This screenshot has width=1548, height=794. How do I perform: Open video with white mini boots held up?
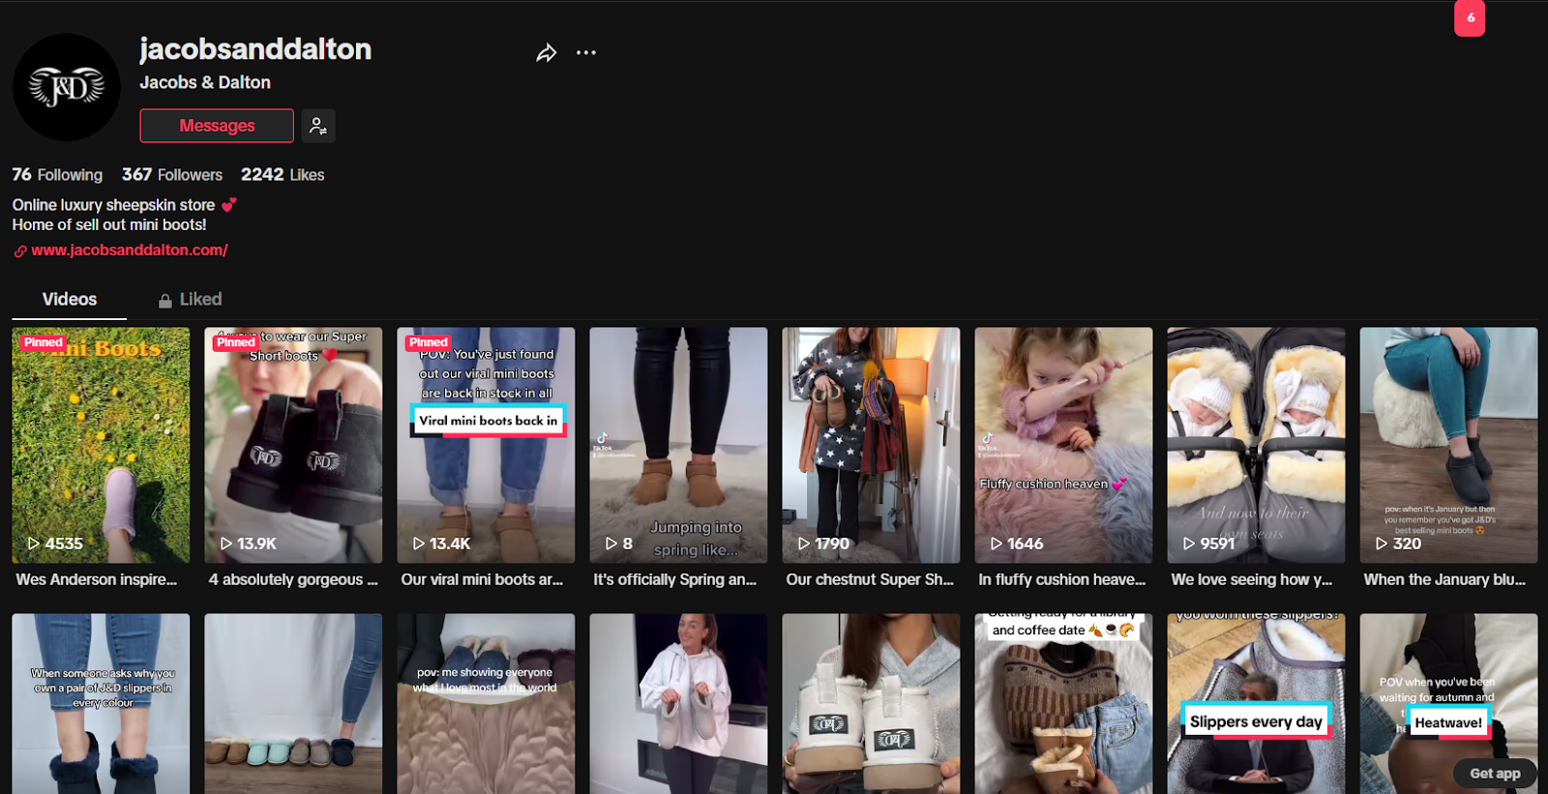[x=871, y=704]
